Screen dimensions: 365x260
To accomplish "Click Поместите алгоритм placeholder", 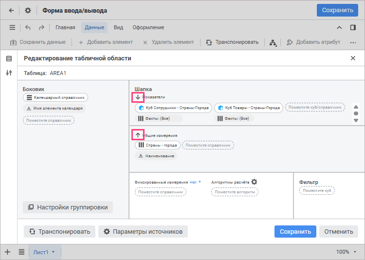I will (x=235, y=192).
